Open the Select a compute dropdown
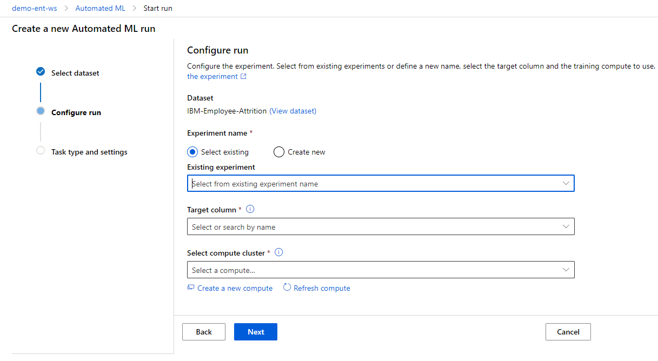 click(x=380, y=270)
